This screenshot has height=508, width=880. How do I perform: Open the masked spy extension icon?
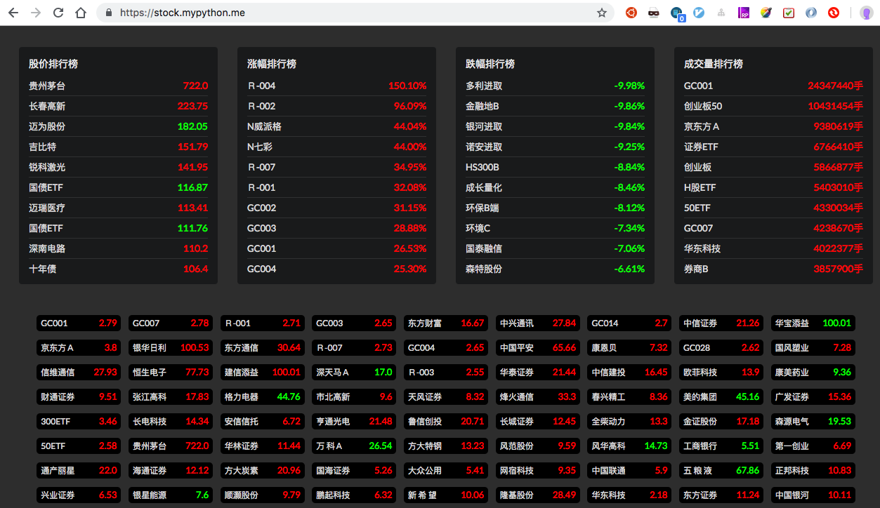[654, 13]
